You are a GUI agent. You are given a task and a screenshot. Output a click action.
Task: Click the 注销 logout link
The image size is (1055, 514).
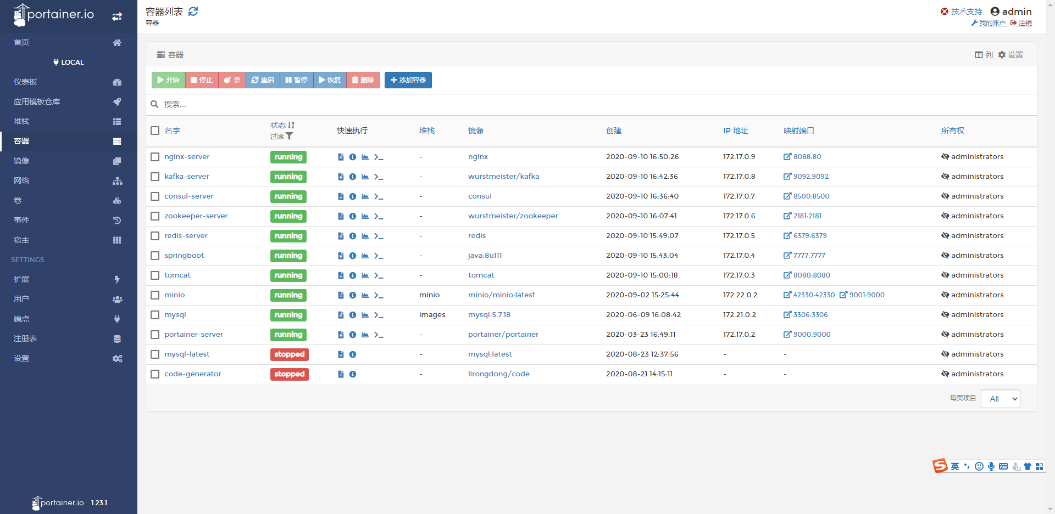(1021, 23)
